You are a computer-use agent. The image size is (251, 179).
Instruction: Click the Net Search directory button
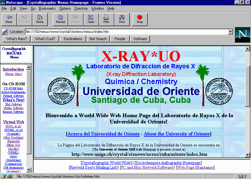coord(98,39)
